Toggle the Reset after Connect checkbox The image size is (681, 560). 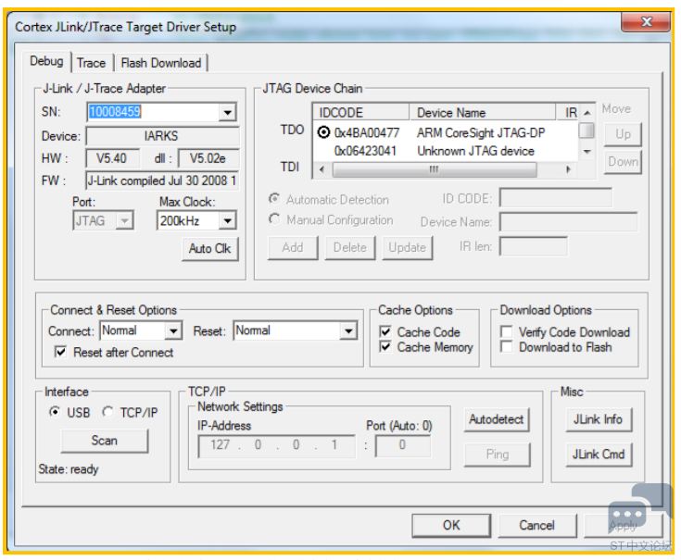click(61, 352)
